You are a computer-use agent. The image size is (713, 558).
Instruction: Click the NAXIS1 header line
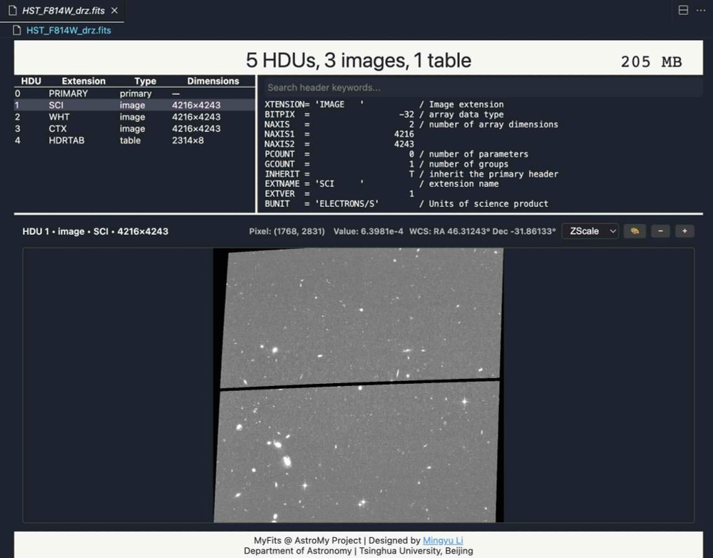click(x=339, y=134)
